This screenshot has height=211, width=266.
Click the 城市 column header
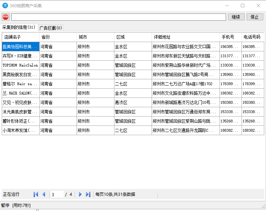coord(95,37)
